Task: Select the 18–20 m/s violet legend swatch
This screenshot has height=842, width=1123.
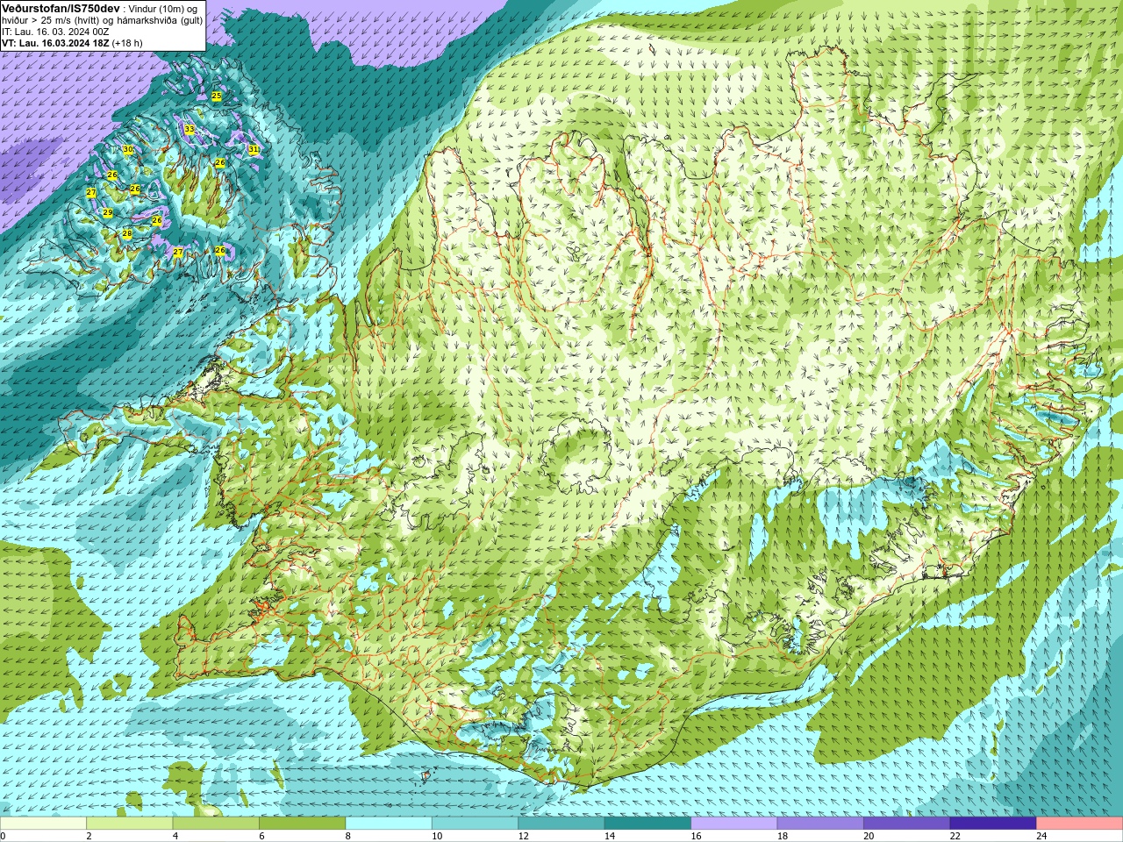Action: pos(820,824)
